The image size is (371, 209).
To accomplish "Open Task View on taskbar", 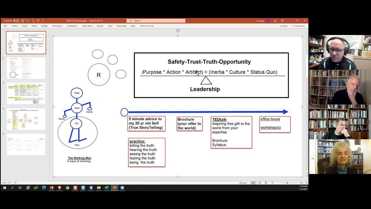I will click(x=20, y=188).
